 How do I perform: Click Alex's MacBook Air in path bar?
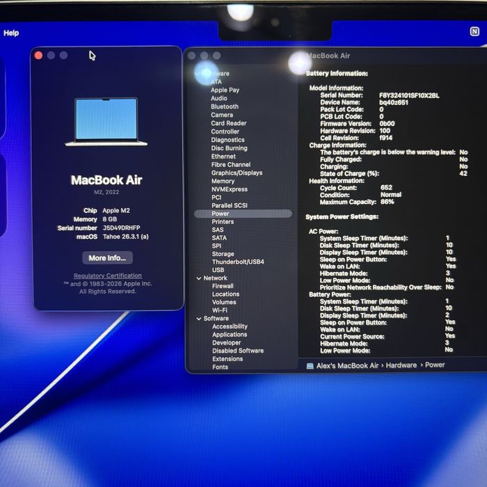click(347, 366)
